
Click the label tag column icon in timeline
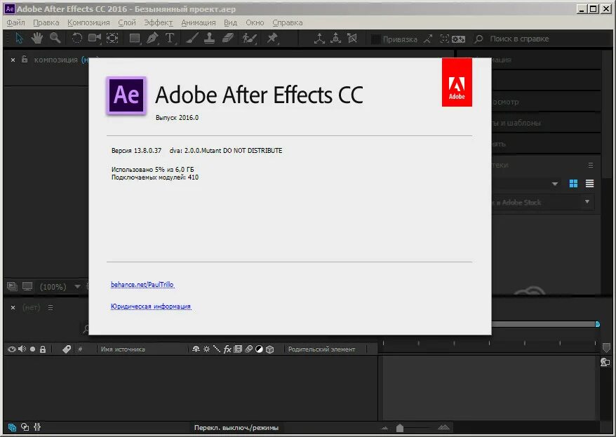click(x=67, y=349)
